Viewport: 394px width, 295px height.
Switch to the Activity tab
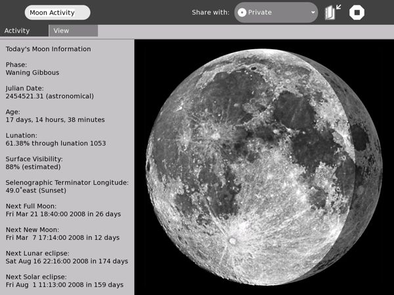(17, 30)
